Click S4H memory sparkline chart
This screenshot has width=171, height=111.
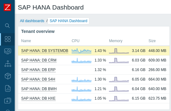point(119,79)
